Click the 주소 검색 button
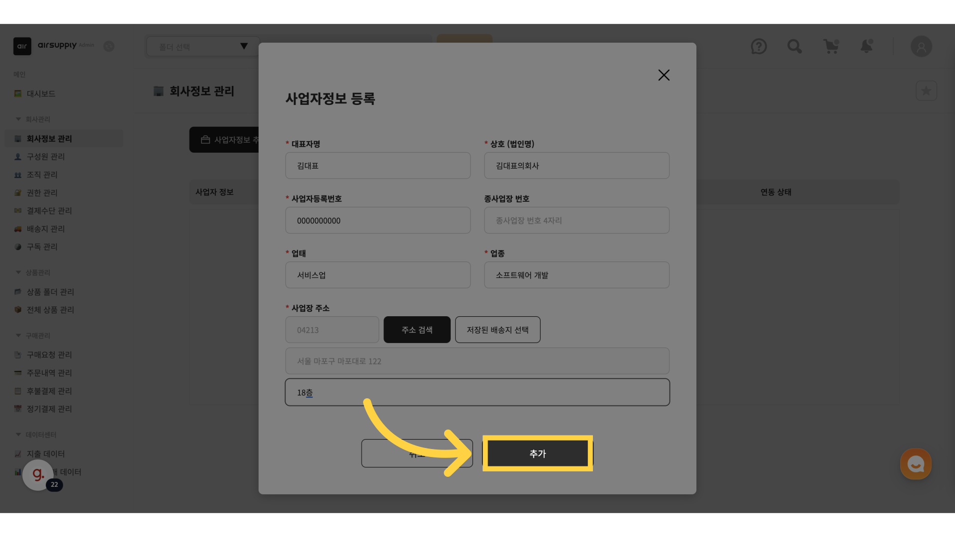 coord(417,330)
